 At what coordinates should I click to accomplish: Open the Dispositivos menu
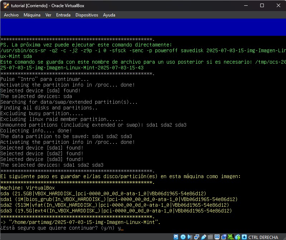tap(87, 15)
